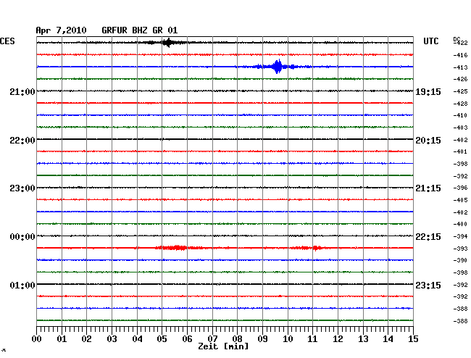The image size is (471, 358).
Task: Click the 21:15 UTC time label
Action: 428,188
